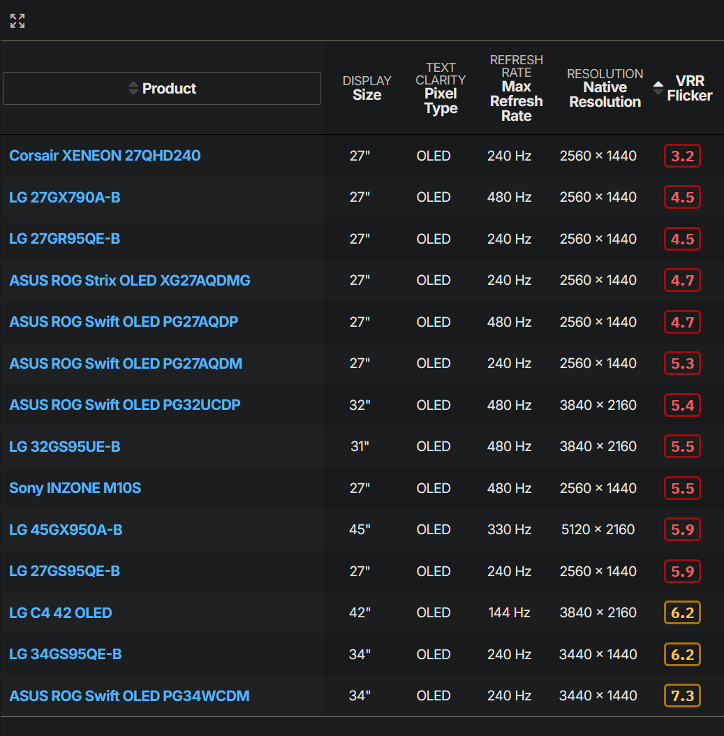Viewport: 724px width, 736px height.
Task: Click 480 Hz in the Sony INZONE row
Action: (x=509, y=488)
